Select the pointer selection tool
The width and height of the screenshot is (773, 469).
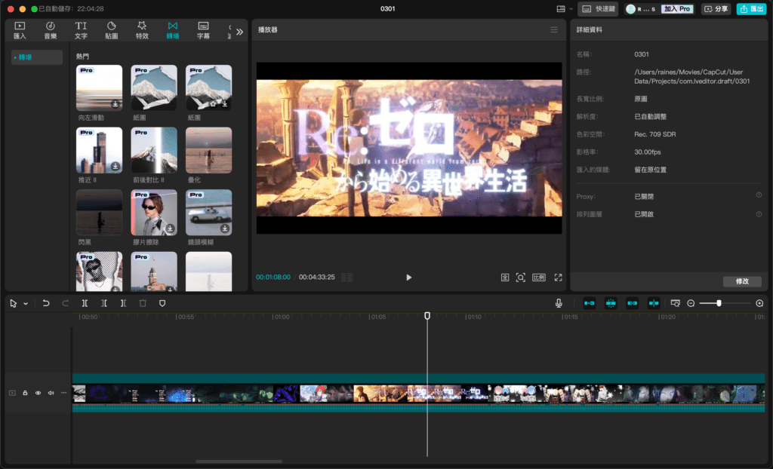click(x=14, y=303)
